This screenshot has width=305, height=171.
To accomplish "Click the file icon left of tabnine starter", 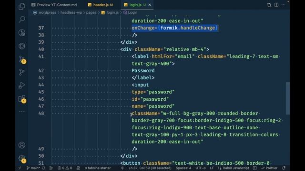I will [78, 168].
